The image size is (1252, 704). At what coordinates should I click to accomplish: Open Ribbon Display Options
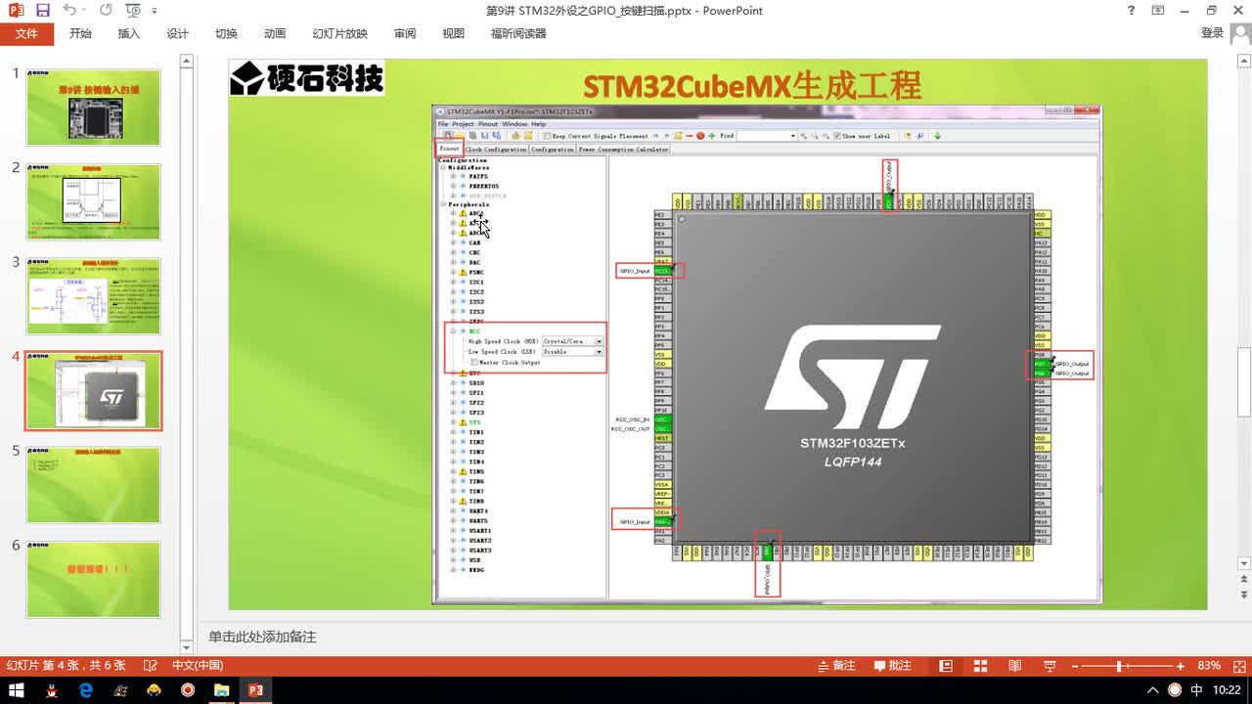(x=1158, y=10)
